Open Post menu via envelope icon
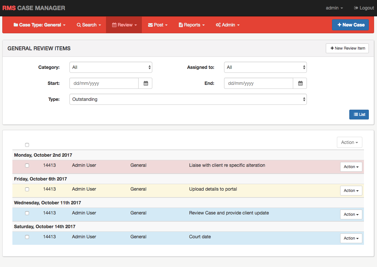 [x=150, y=25]
